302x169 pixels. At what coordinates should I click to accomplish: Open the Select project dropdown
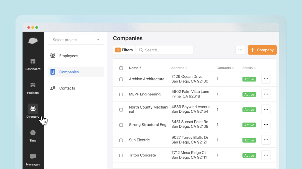76,40
